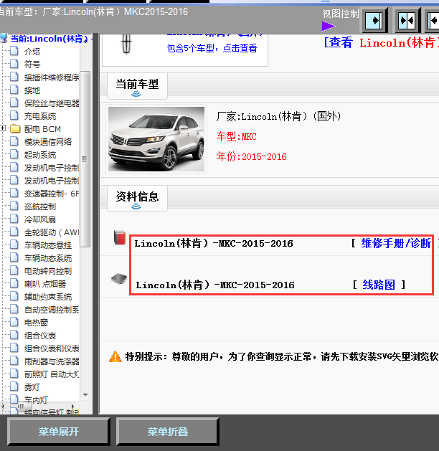Click page icon beside 辅助约束系统
439x451 pixels.
coord(14,296)
